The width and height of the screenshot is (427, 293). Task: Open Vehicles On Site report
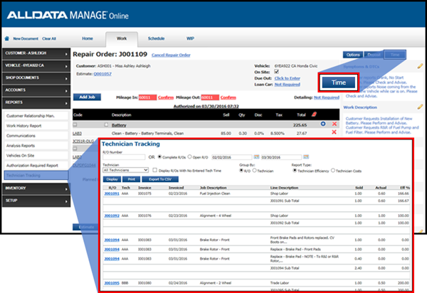click(x=36, y=155)
